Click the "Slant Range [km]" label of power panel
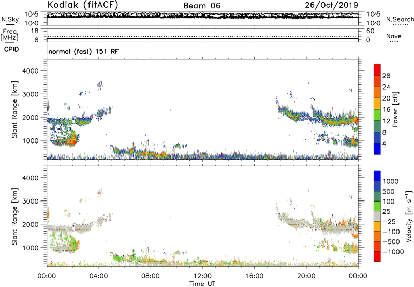 14,109
